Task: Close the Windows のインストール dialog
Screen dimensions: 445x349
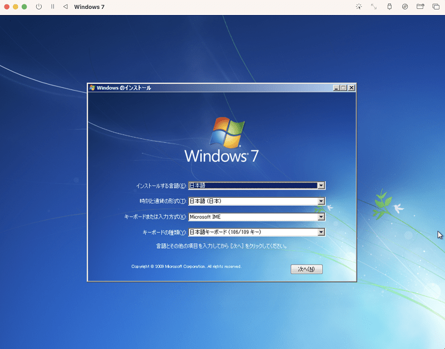Action: [x=352, y=88]
